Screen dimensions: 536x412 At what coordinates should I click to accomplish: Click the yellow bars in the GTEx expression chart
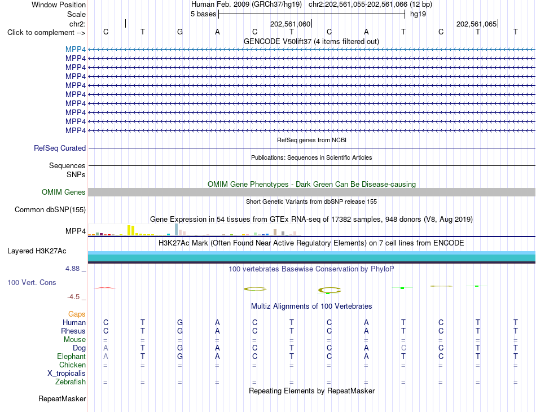pyautogui.click(x=131, y=230)
